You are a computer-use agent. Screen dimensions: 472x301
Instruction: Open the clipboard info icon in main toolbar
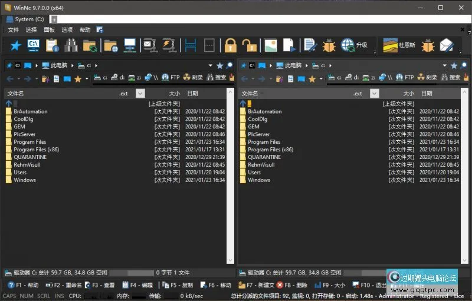coord(53,45)
